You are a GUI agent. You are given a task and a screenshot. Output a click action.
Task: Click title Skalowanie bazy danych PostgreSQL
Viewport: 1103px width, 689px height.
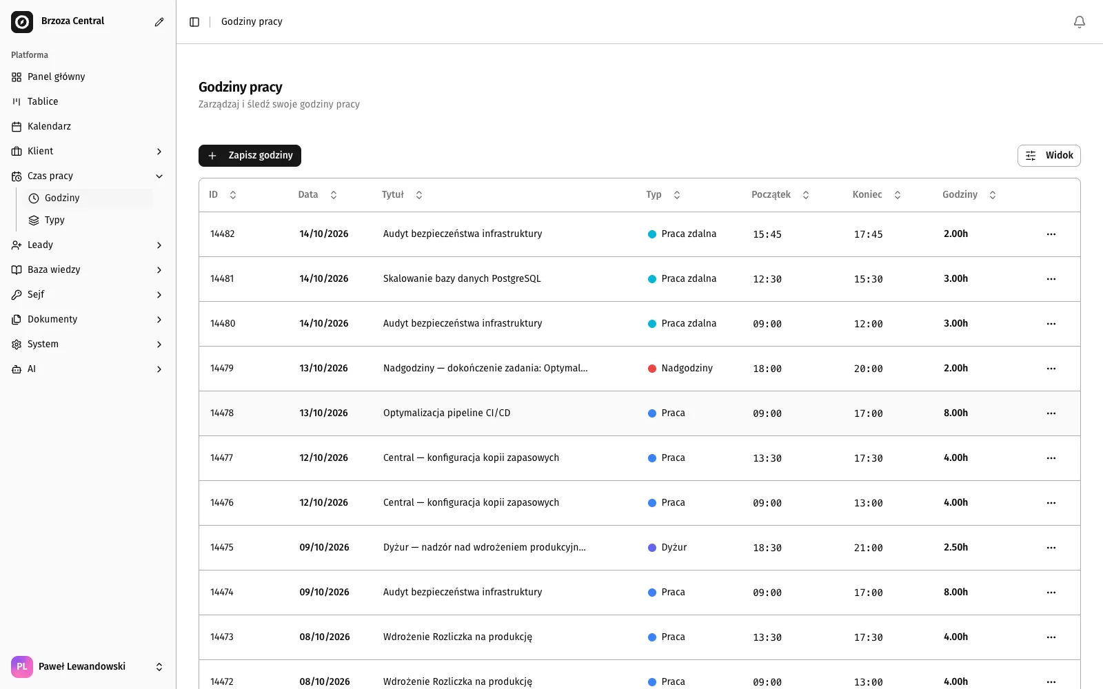462,279
